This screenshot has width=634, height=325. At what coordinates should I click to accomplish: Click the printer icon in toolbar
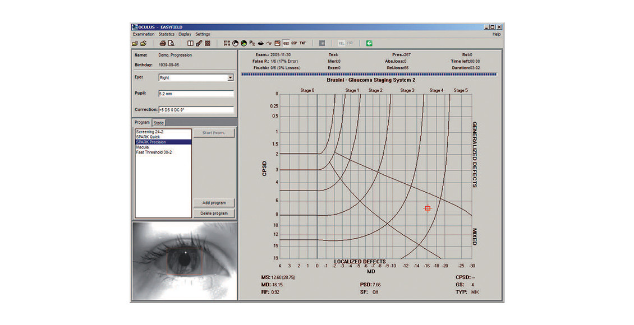(163, 43)
